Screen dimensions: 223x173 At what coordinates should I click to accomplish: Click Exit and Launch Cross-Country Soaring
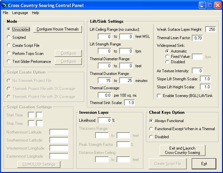coord(182,150)
